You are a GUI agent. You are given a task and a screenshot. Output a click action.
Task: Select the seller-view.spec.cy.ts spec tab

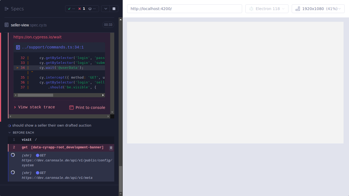[29, 25]
